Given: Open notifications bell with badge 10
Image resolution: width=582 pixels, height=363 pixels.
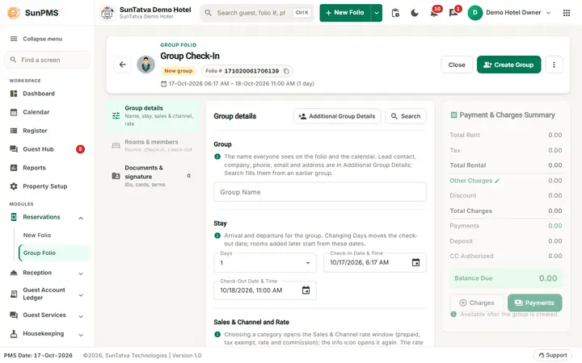Looking at the screenshot, I should point(434,13).
